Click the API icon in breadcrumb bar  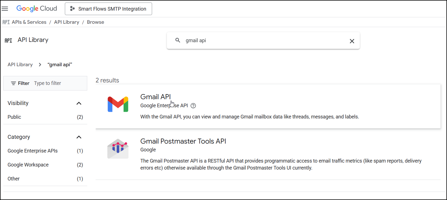(6, 22)
